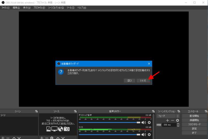Open the プロファイル menu
The width and height of the screenshot is (208, 139).
point(39,8)
